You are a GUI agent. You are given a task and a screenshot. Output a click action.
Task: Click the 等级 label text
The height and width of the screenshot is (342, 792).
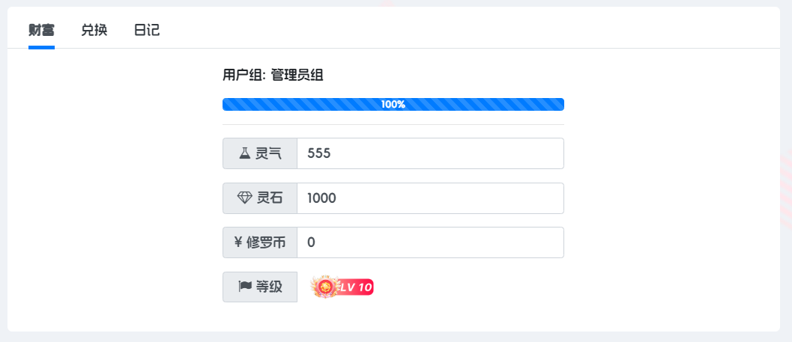269,287
